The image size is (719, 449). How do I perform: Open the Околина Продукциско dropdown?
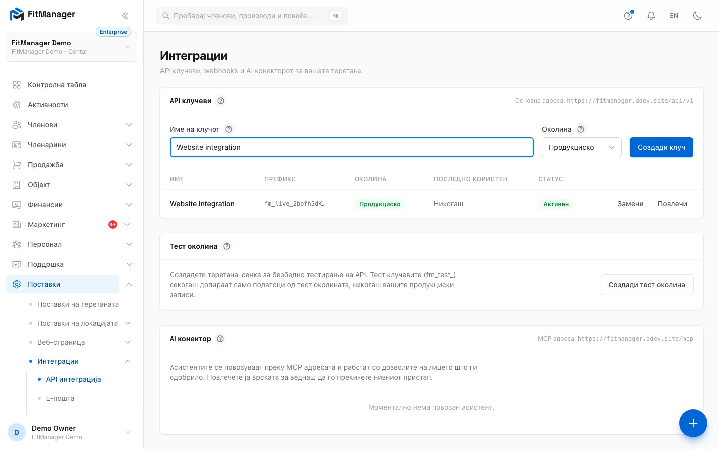point(582,147)
